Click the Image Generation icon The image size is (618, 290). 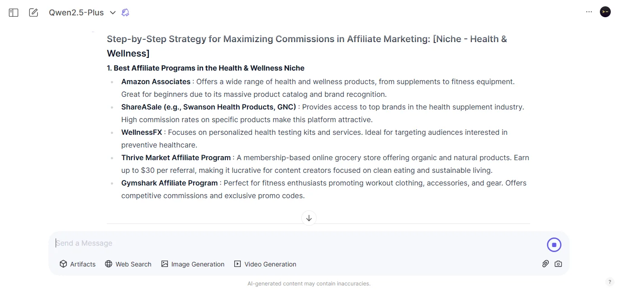(x=165, y=264)
